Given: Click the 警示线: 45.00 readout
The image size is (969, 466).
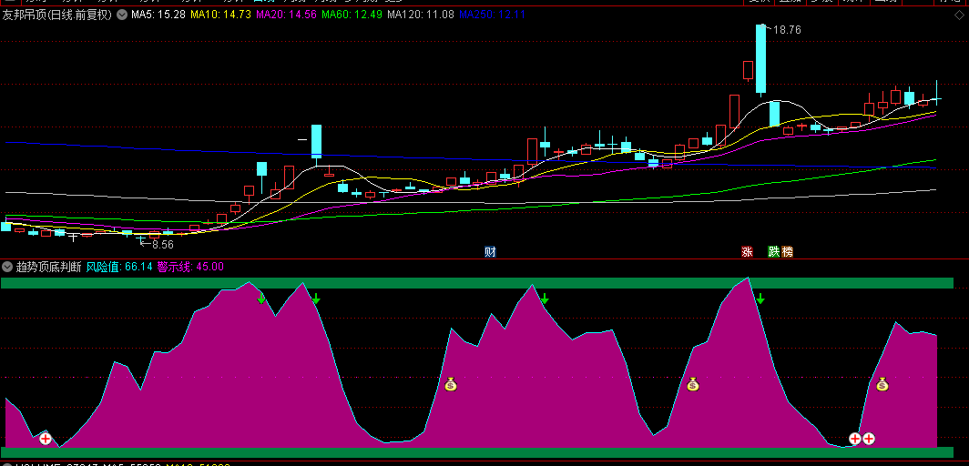Looking at the screenshot, I should coord(190,267).
